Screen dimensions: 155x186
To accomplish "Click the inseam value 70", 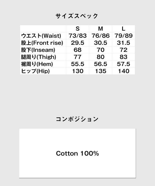I will coord(100,50).
